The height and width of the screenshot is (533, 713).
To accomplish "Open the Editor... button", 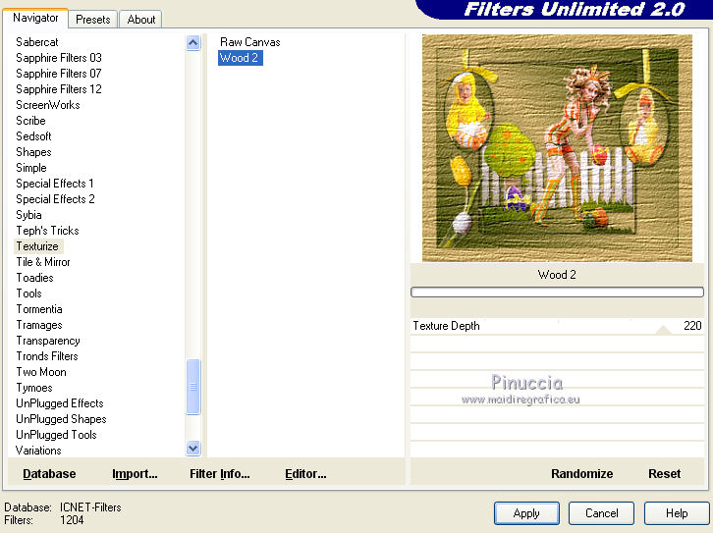I will [x=305, y=474].
